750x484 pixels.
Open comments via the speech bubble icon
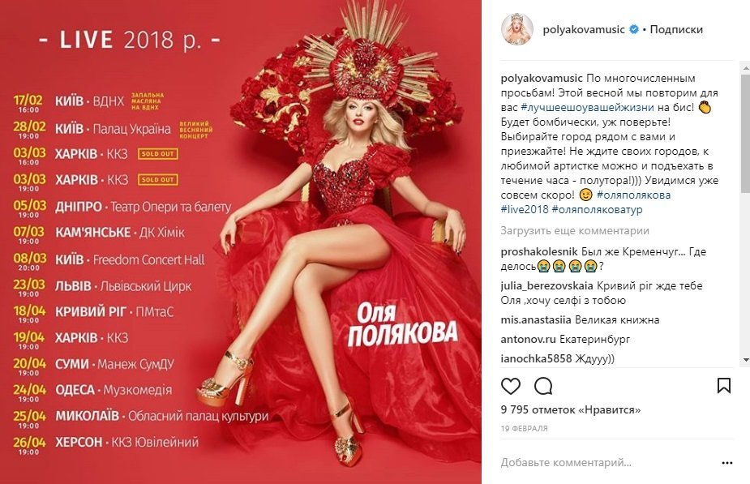(x=543, y=385)
